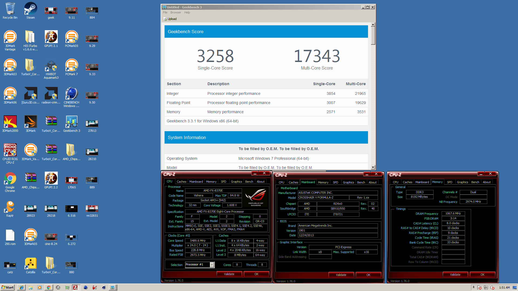The width and height of the screenshot is (518, 291).
Task: Open the 3DMark2000 desktop icon
Action: [10, 124]
